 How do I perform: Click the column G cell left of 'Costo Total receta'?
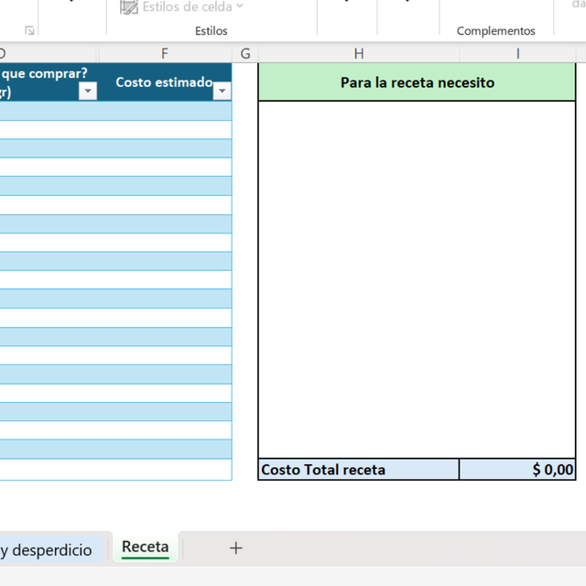[x=244, y=470]
